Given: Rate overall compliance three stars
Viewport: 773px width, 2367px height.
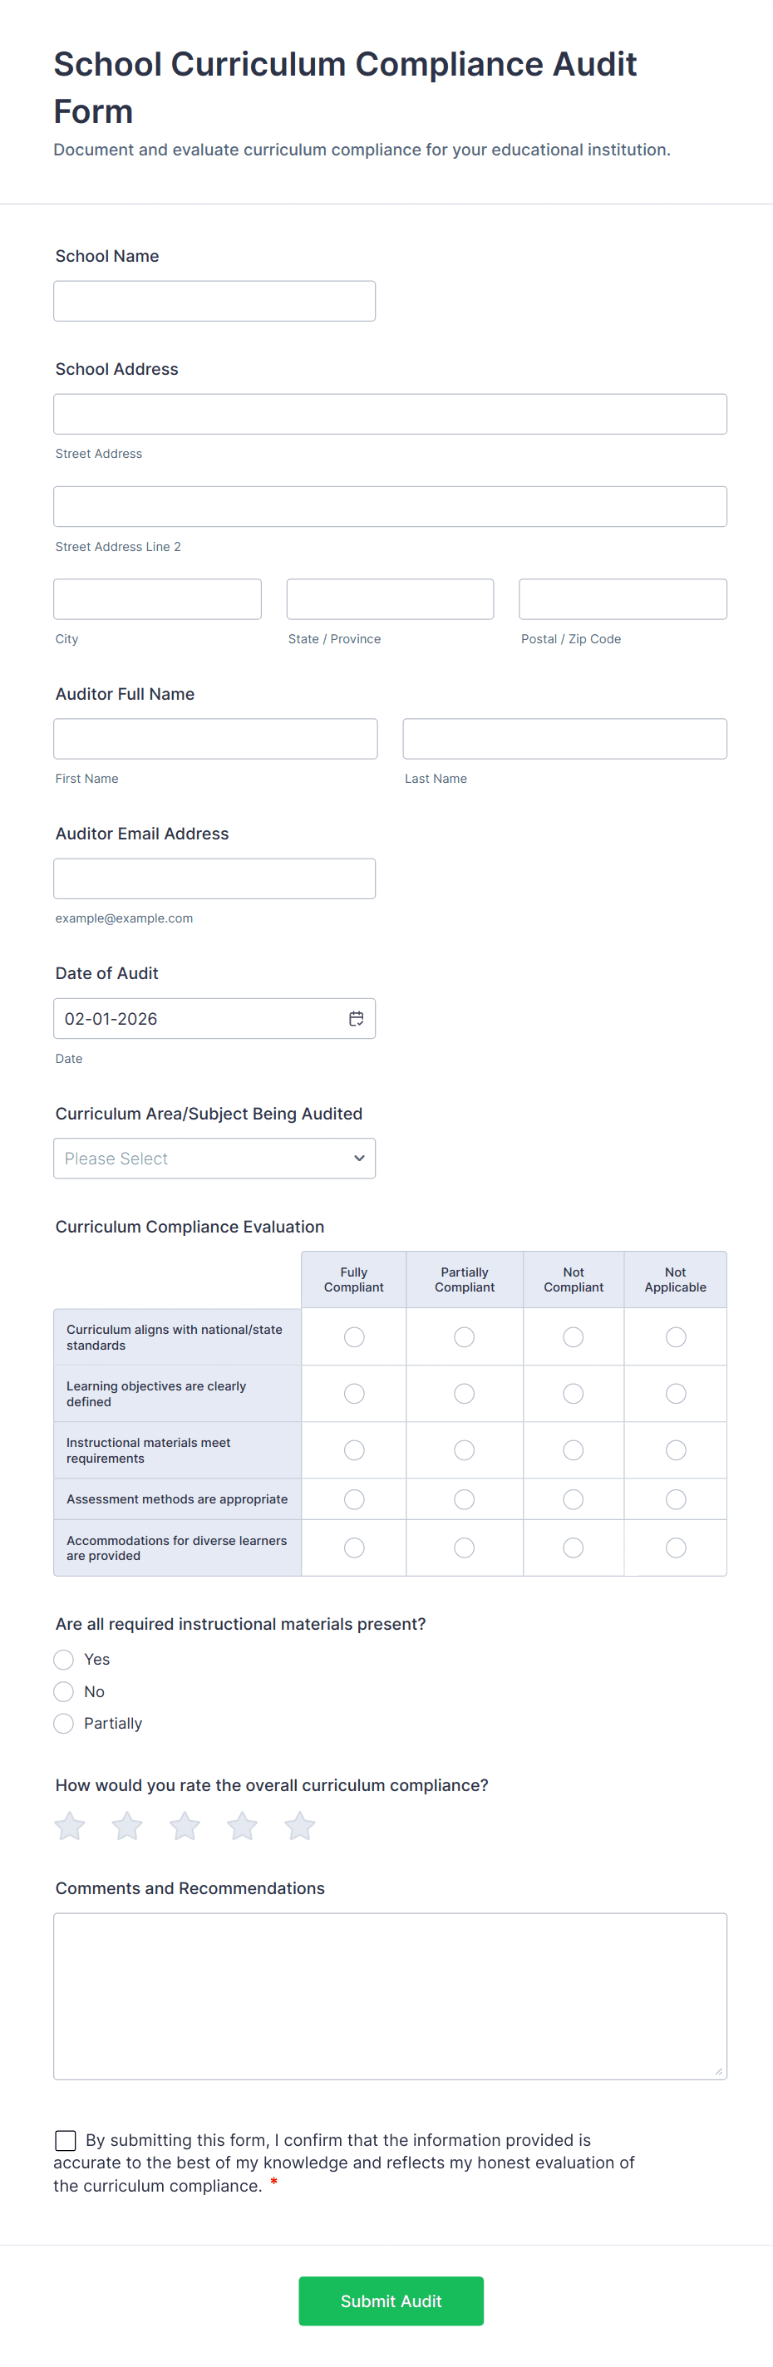Looking at the screenshot, I should (x=185, y=1826).
